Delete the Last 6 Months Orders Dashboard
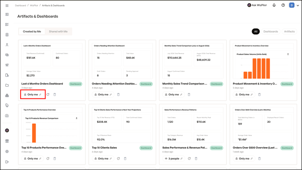 pos(55,94)
